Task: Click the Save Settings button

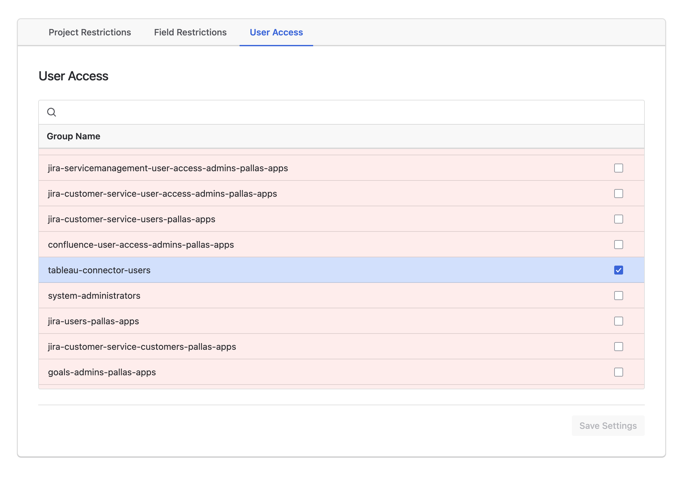Action: (x=608, y=426)
